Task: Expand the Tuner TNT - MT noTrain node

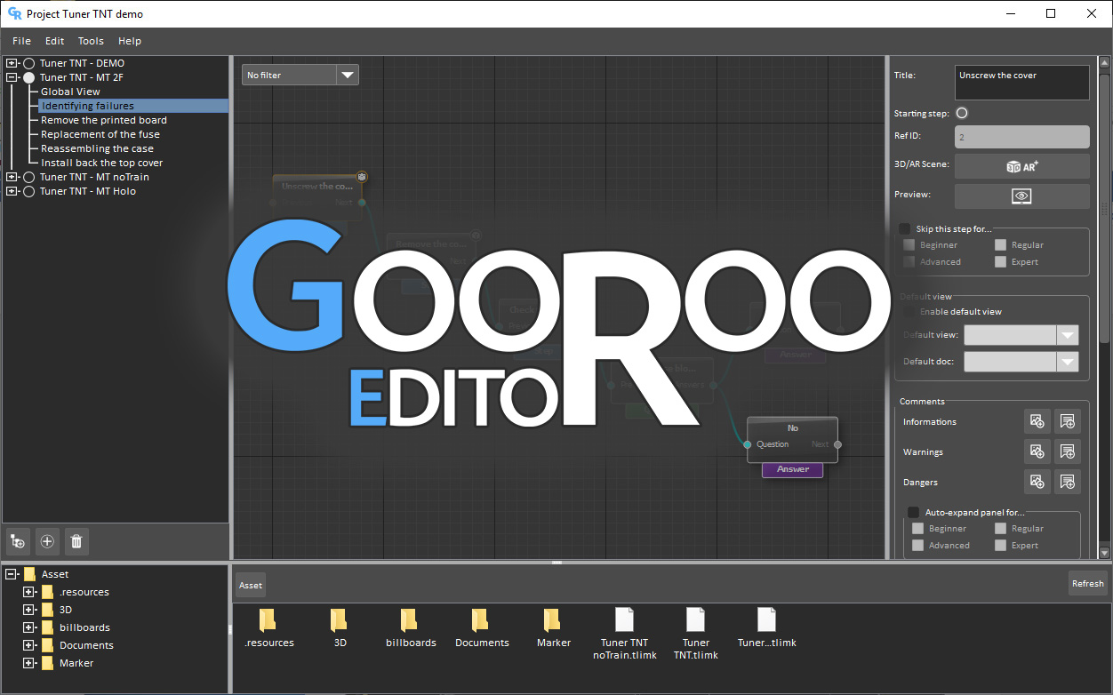Action: click(12, 177)
